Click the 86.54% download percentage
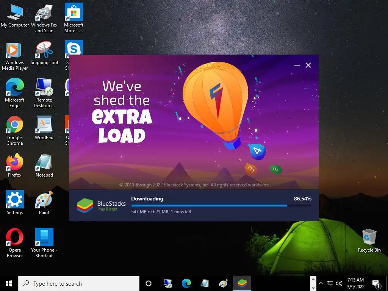 coord(303,199)
